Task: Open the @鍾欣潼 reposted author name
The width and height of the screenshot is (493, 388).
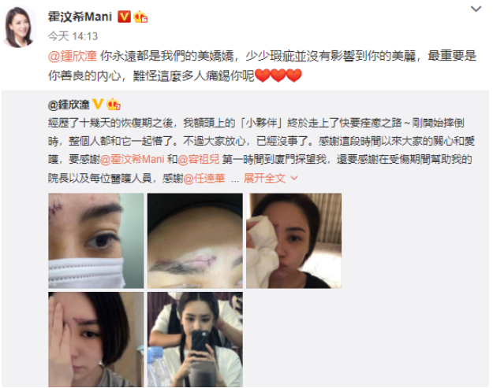Action: tap(69, 105)
